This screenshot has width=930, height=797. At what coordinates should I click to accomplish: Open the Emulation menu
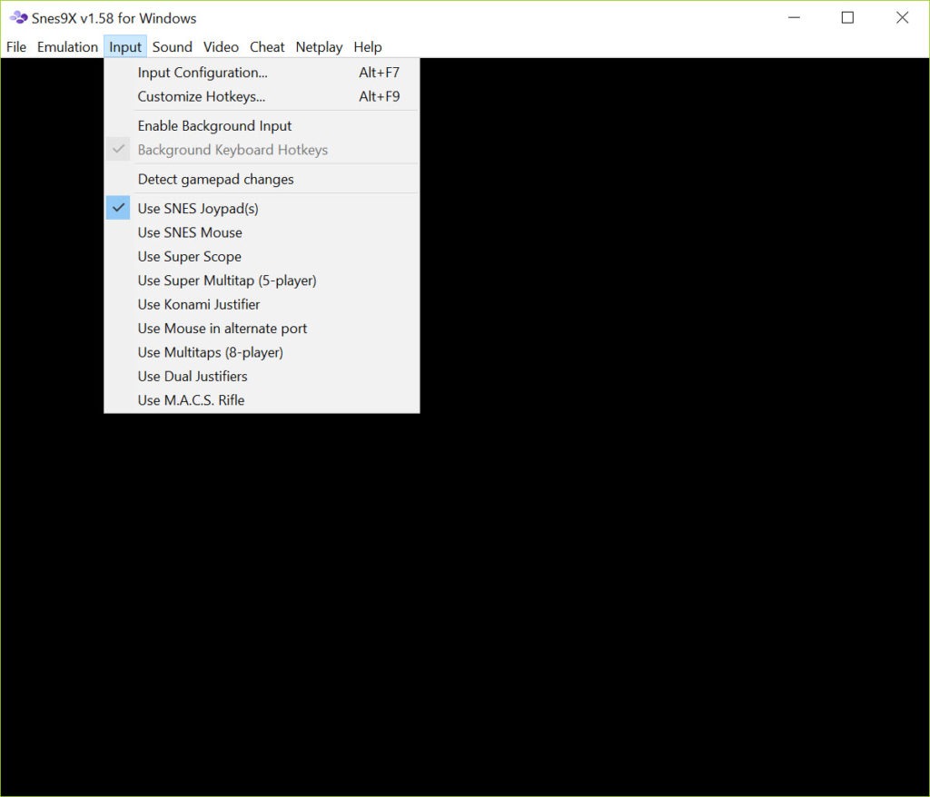(67, 47)
